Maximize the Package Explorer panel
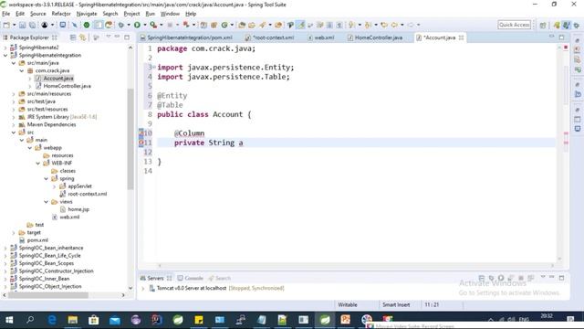The height and width of the screenshot is (329, 584). point(127,37)
